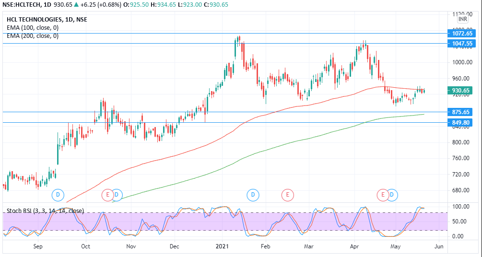Click the 1072.65 price level label
Viewport: 482px width, 257px height.
pos(462,34)
